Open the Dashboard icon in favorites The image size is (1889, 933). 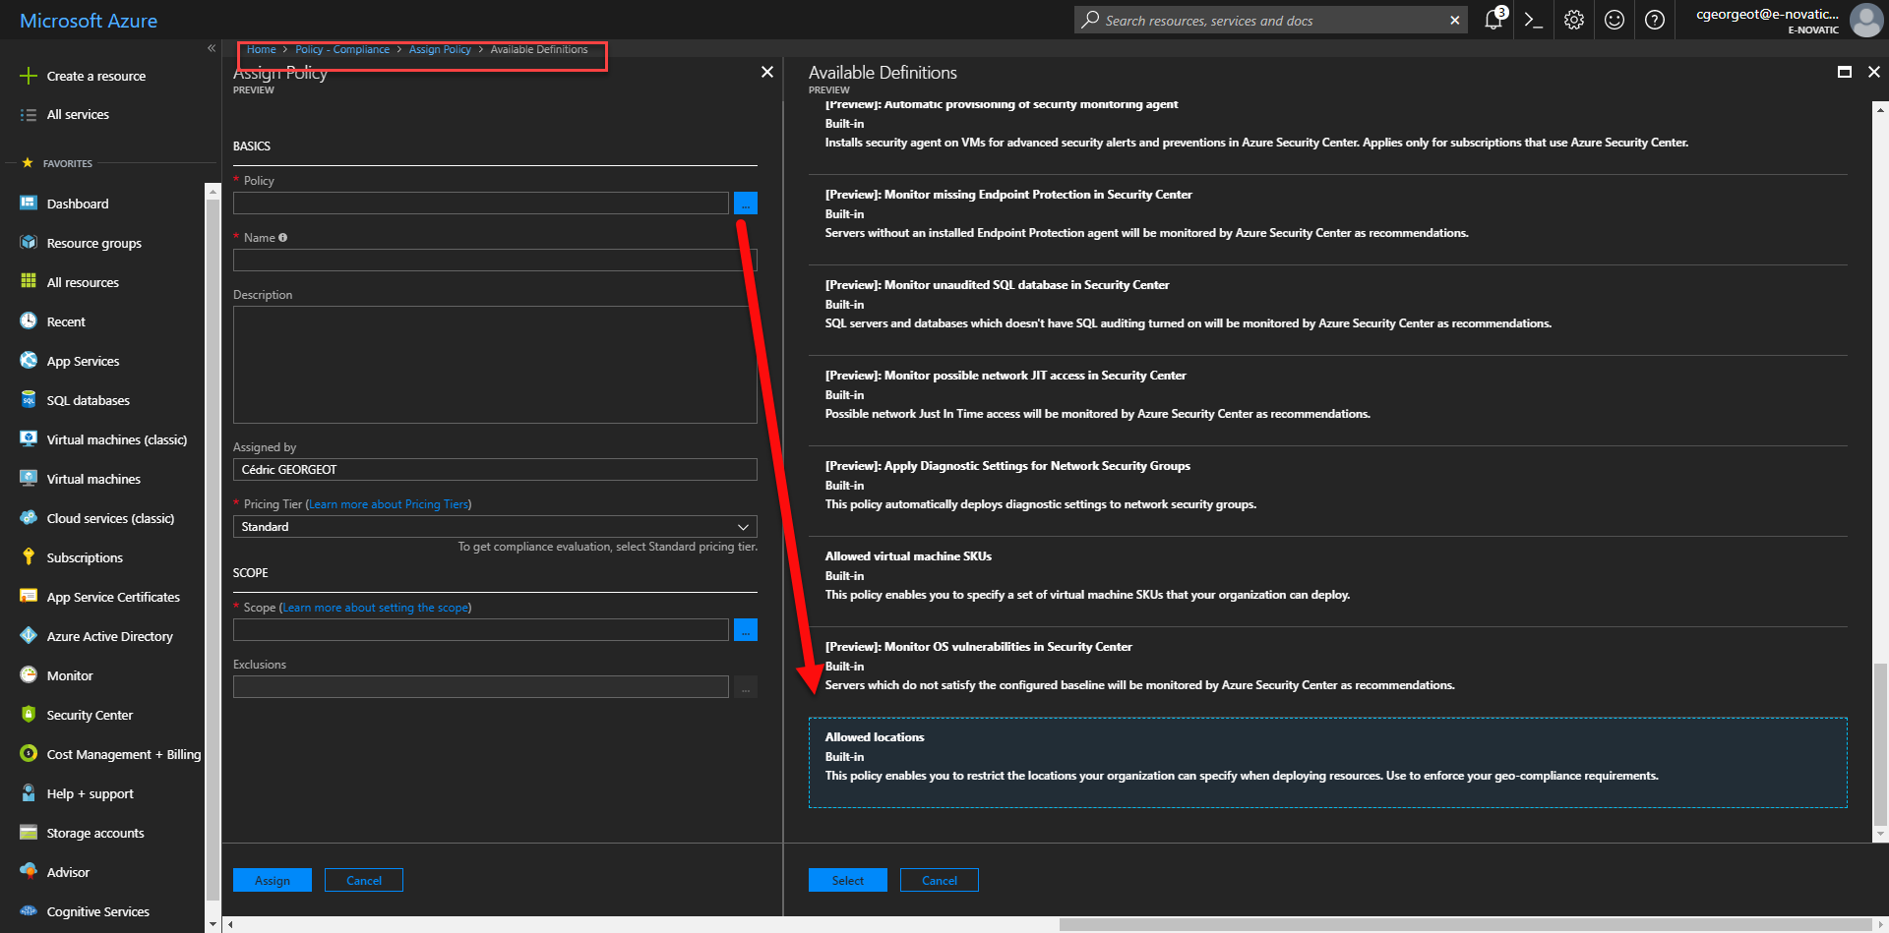[29, 204]
